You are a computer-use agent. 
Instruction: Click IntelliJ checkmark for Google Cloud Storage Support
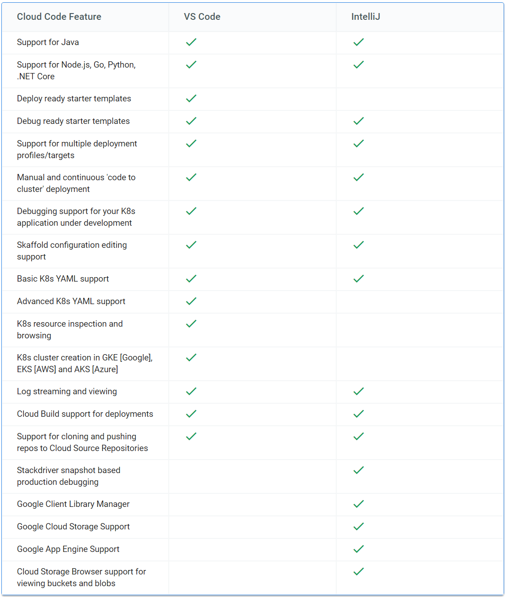pyautogui.click(x=359, y=527)
